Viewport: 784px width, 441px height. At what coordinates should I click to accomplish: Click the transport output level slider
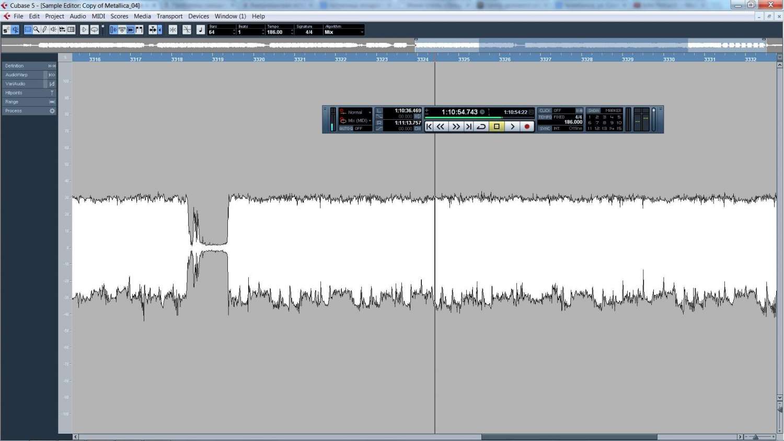click(653, 119)
